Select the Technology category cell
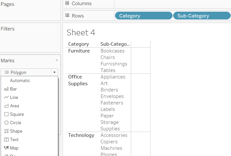 (x=81, y=135)
